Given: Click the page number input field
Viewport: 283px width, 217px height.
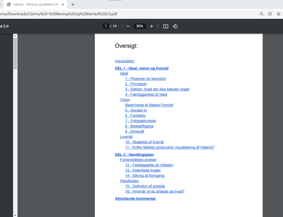Looking at the screenshot, I should pyautogui.click(x=106, y=26).
